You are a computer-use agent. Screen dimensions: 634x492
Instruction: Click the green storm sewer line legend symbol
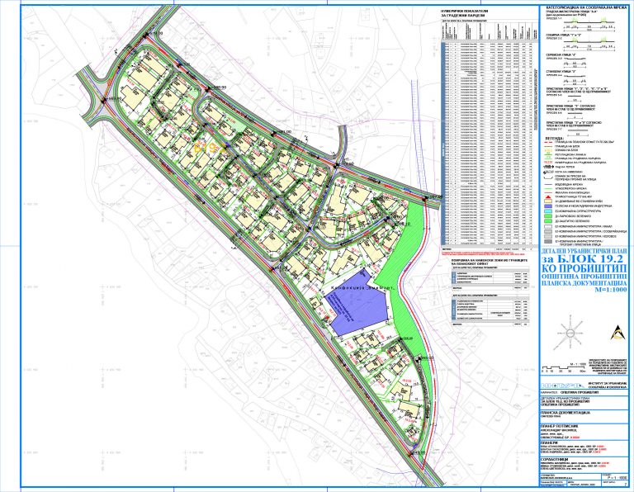point(548,188)
